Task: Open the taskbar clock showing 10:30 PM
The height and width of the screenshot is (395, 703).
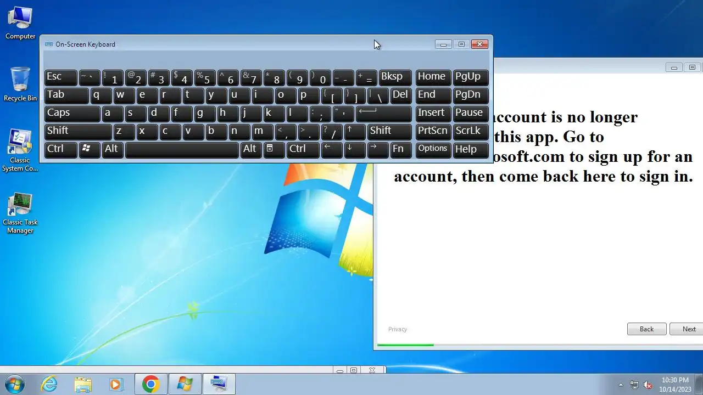Action: [675, 384]
